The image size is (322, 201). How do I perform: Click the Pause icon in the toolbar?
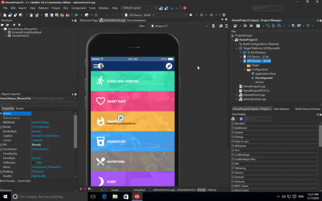pyautogui.click(x=96, y=15)
